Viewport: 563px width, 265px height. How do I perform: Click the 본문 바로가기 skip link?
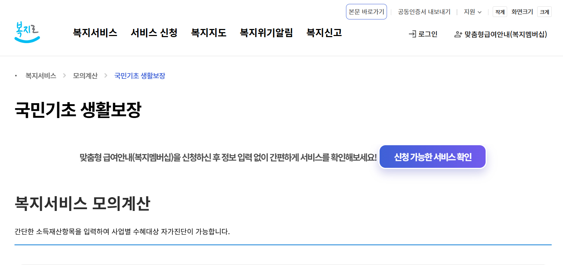pos(366,11)
